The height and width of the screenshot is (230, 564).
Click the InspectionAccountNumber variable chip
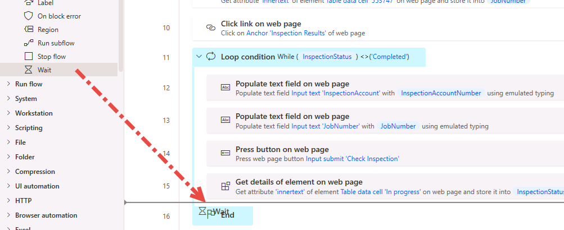pyautogui.click(x=441, y=93)
